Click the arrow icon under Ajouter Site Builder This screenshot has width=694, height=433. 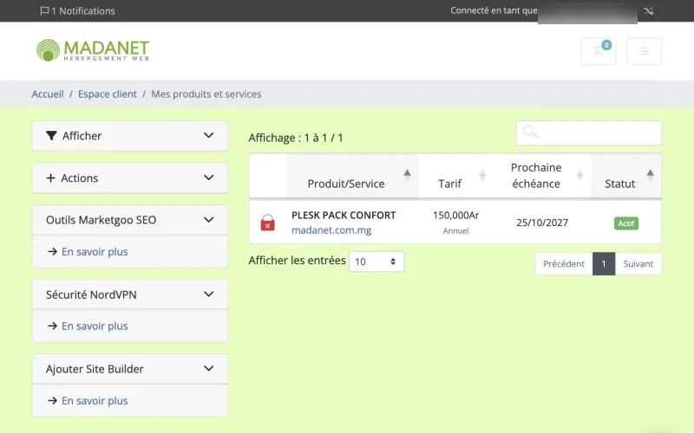[x=53, y=400]
